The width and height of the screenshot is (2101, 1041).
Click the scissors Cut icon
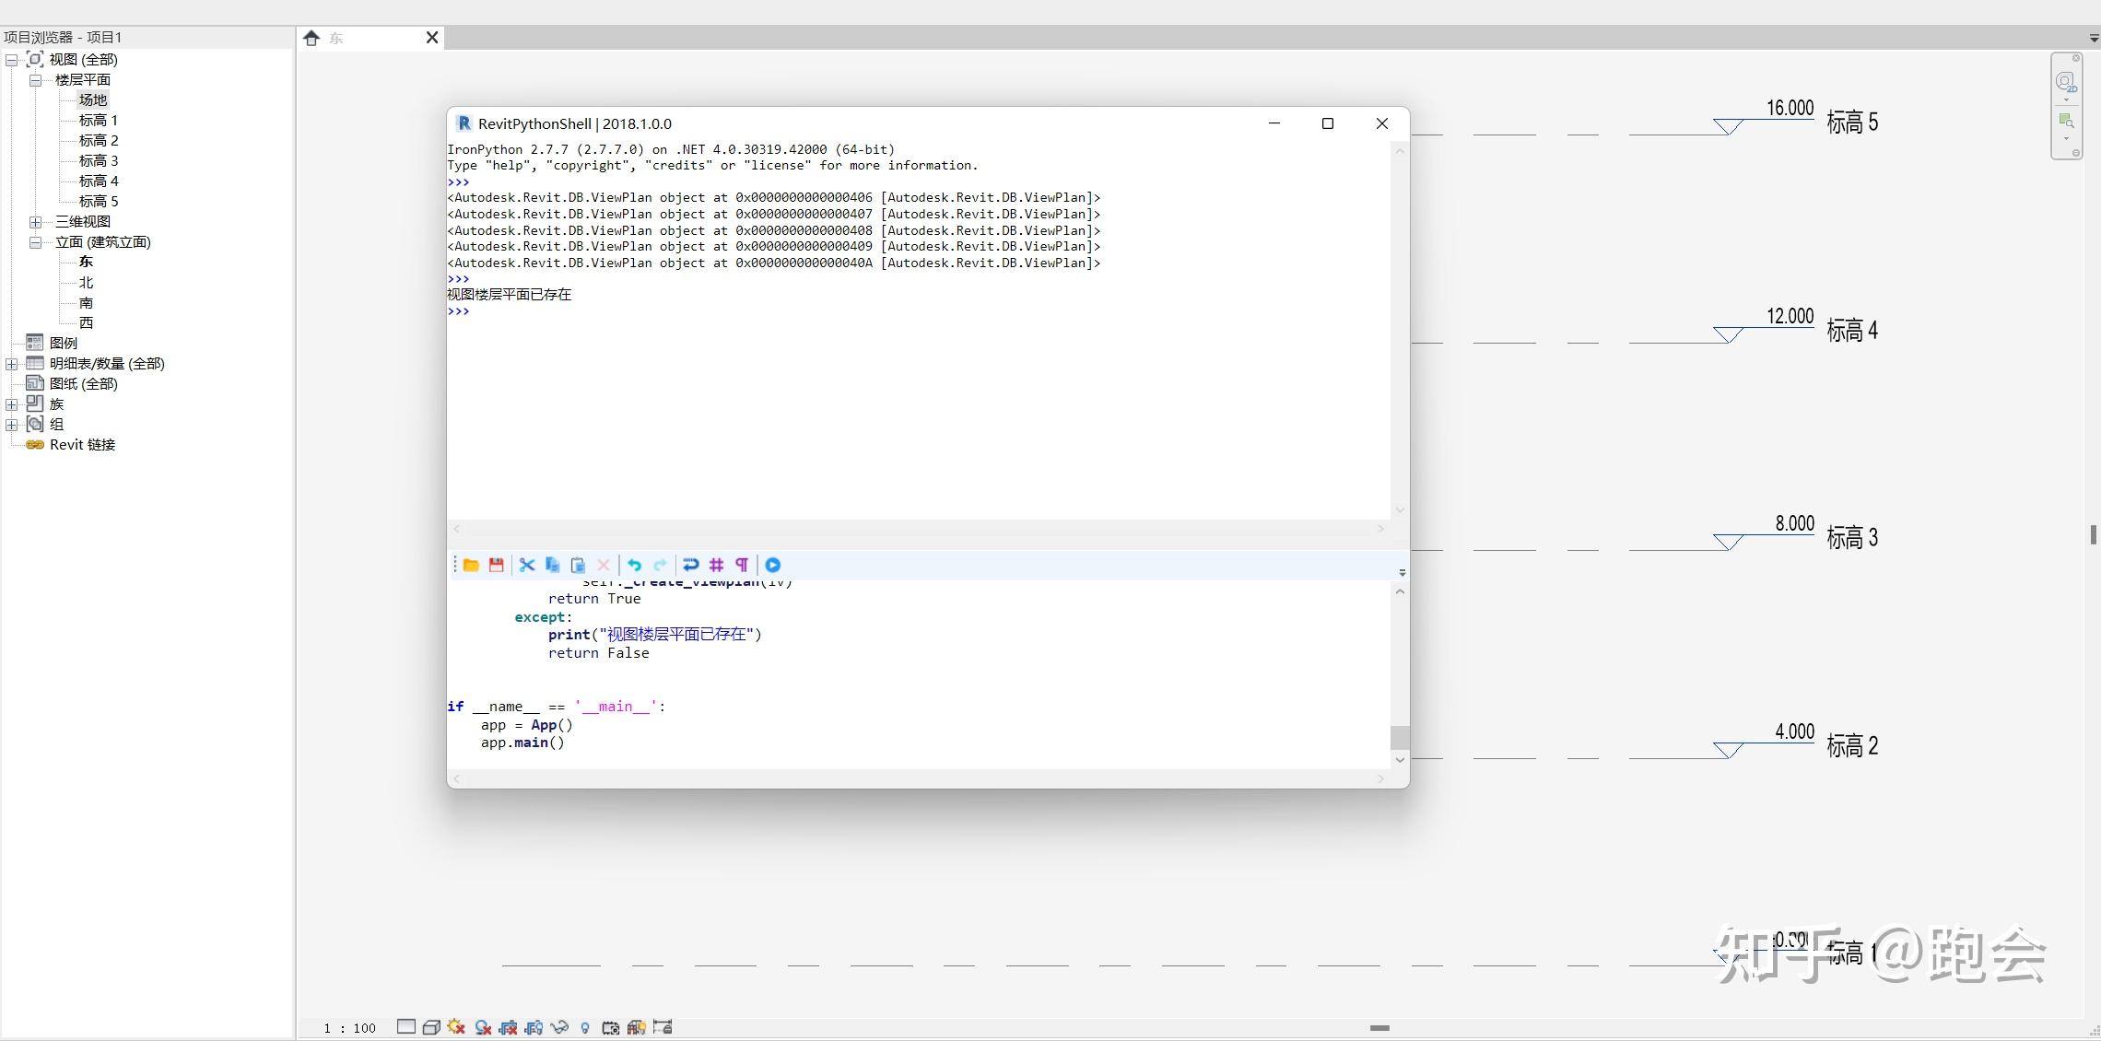coord(527,565)
